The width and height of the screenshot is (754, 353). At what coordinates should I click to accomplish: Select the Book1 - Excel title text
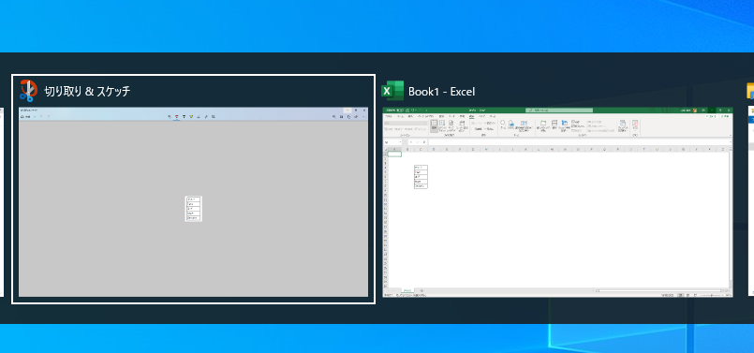441,92
